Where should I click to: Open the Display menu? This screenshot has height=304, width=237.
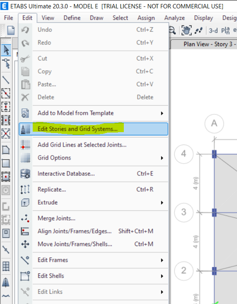203,18
